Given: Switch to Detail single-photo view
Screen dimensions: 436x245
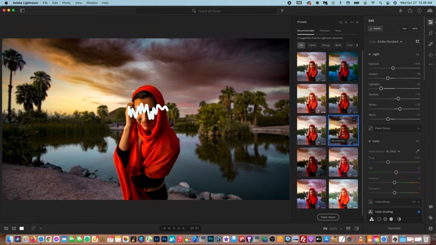Looking at the screenshot, I should (x=22, y=228).
